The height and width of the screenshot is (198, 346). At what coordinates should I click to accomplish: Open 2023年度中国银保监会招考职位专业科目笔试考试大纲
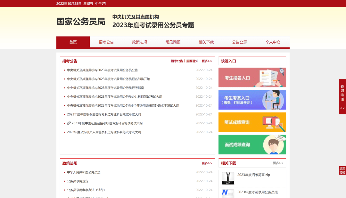104,114
